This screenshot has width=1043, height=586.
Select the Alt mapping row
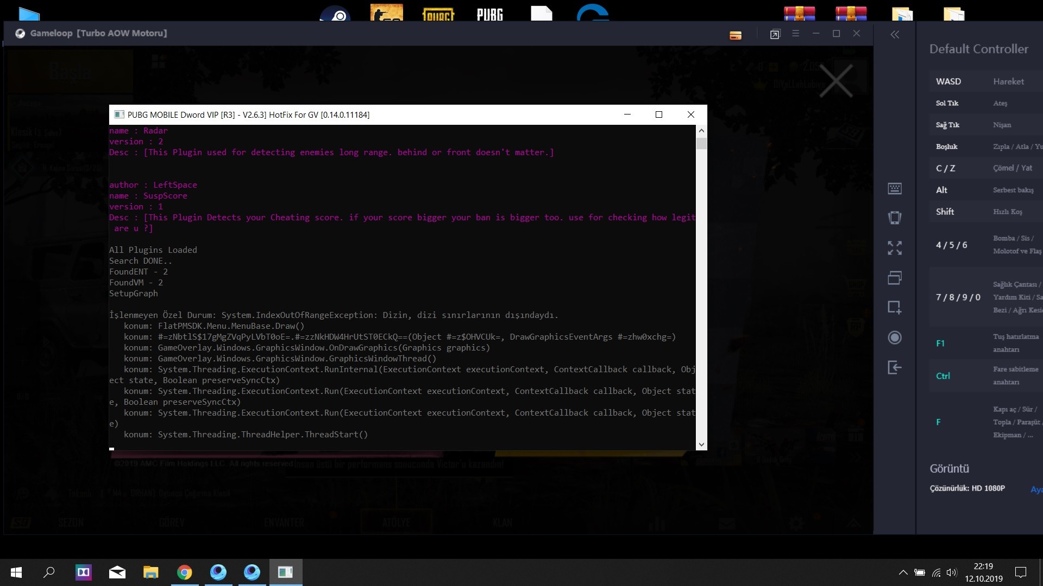click(986, 190)
